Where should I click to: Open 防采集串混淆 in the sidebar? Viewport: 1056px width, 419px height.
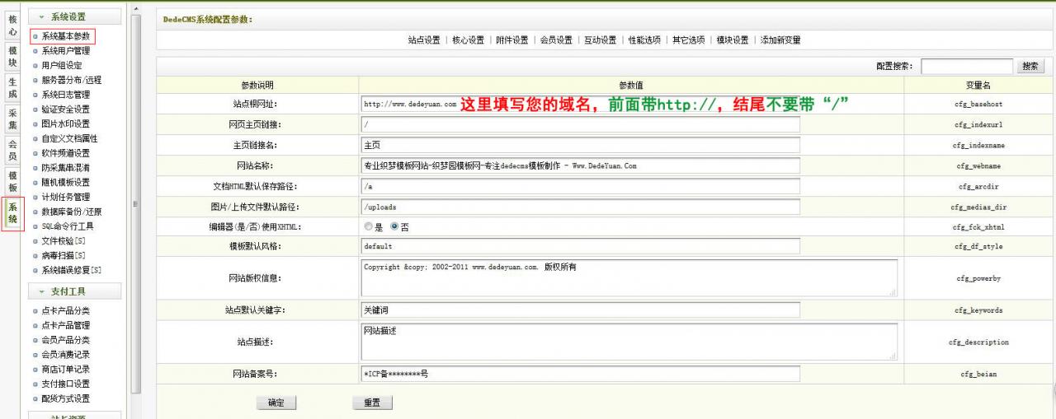tap(66, 168)
